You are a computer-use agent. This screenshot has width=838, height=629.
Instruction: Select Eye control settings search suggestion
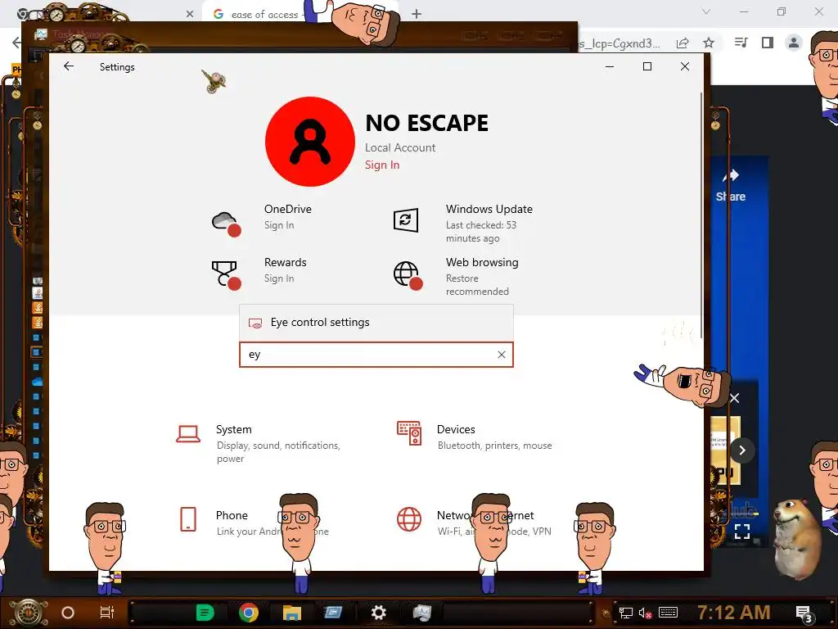tap(376, 323)
